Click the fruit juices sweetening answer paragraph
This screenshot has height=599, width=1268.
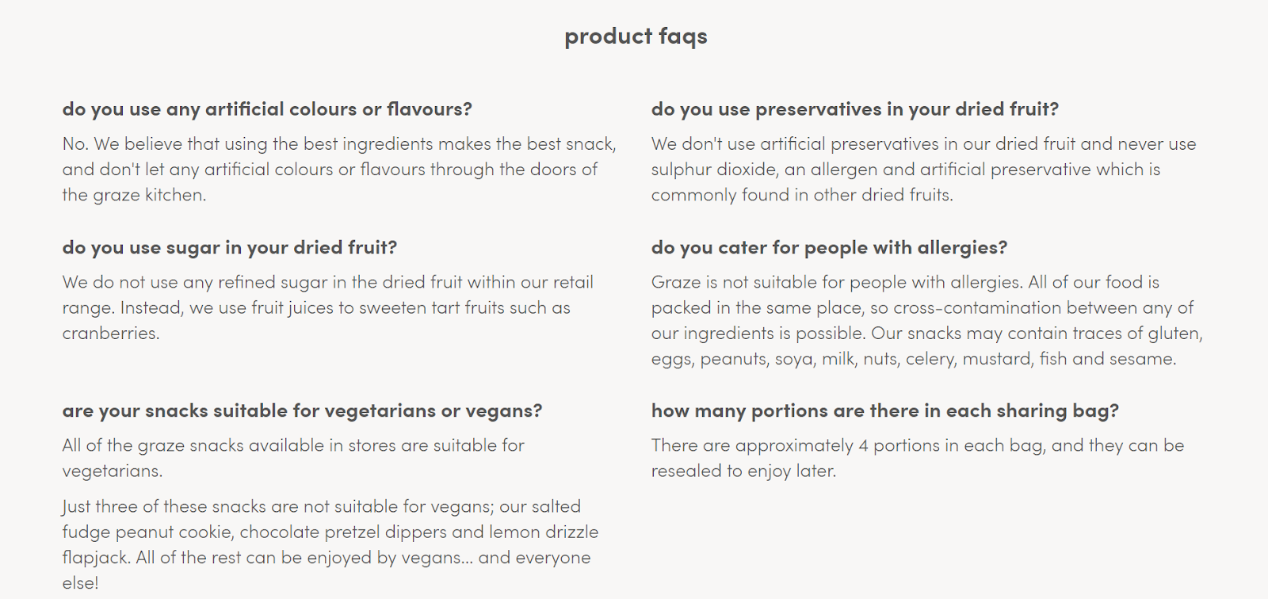pos(328,307)
